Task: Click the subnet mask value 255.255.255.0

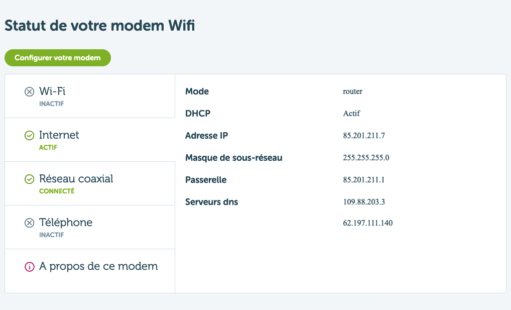Action: (366, 158)
